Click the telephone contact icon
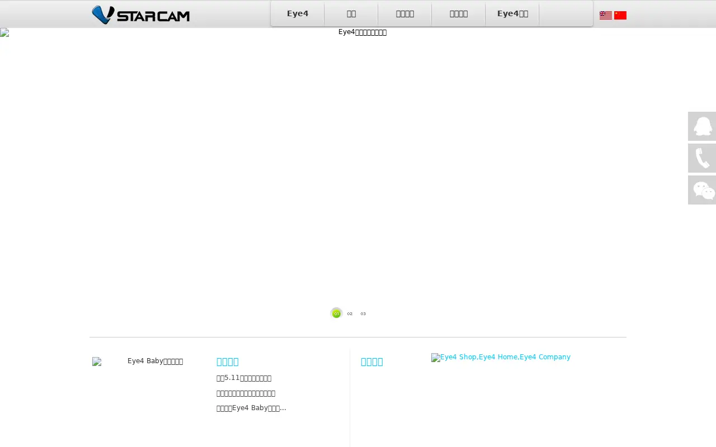Image resolution: width=716 pixels, height=447 pixels. click(x=702, y=158)
